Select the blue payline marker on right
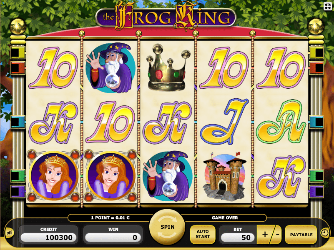Image resolution: width=334 pixels, height=250 pixels. point(316,122)
